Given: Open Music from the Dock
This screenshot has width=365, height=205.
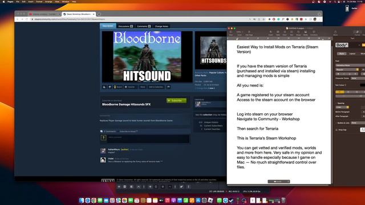Looking at the screenshot, I should click(167, 200).
